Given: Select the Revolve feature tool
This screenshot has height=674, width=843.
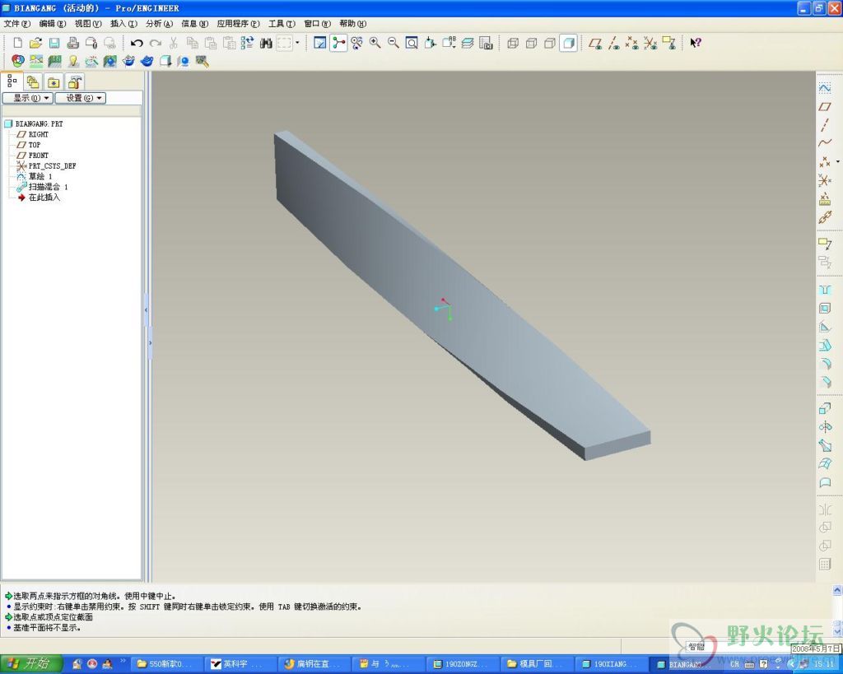Looking at the screenshot, I should [824, 426].
